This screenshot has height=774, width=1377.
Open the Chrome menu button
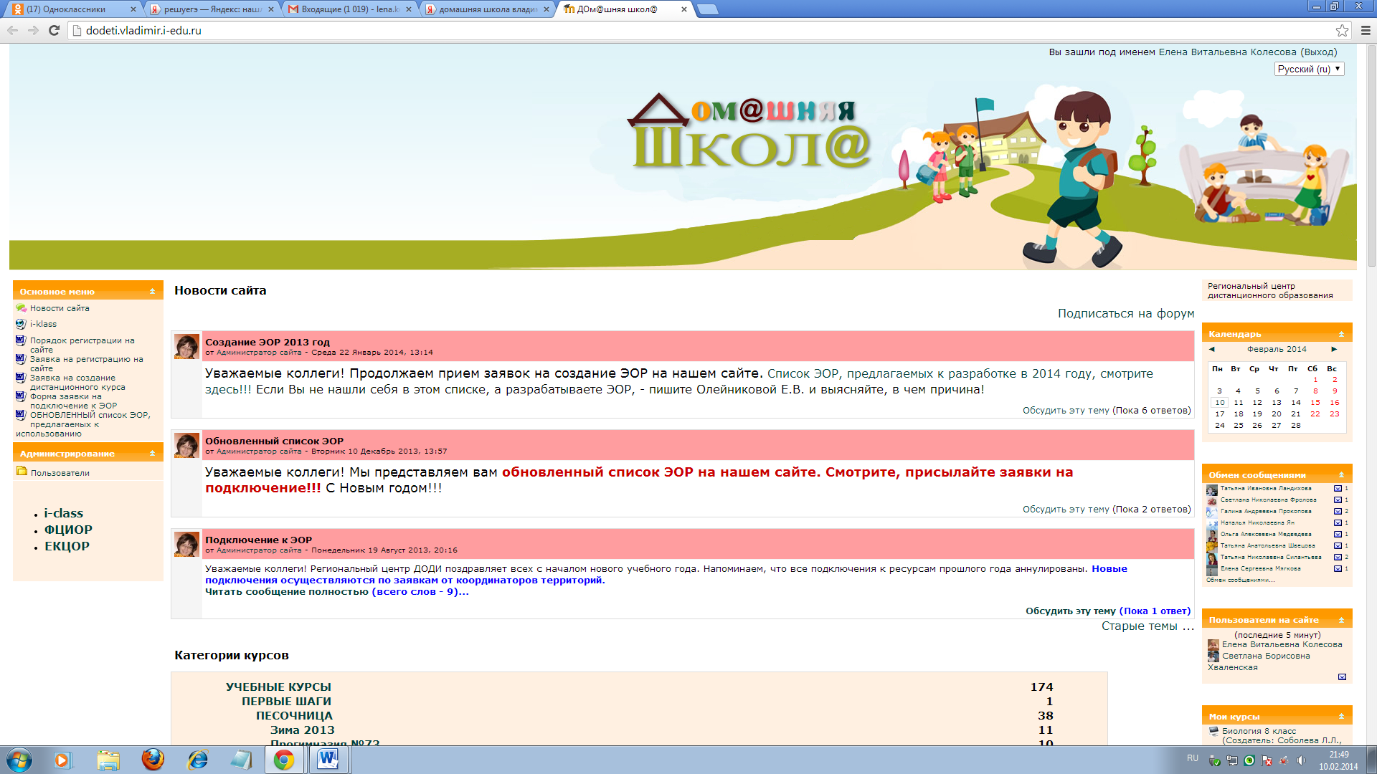click(1366, 30)
